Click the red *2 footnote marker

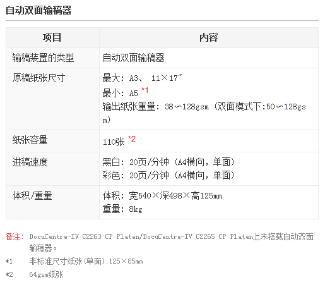(132, 139)
